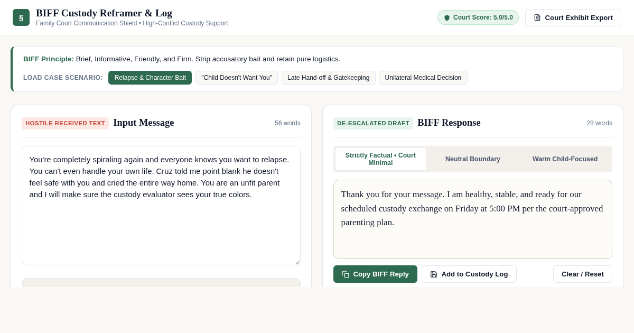
Task: Load the Unilateral Medical Decision scenario
Action: 423,78
